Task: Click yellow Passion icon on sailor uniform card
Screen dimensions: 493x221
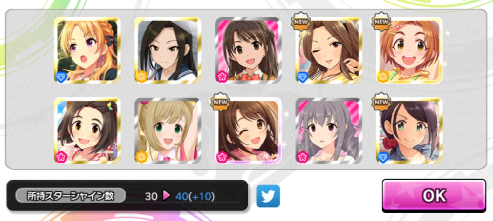Action: click(x=141, y=77)
